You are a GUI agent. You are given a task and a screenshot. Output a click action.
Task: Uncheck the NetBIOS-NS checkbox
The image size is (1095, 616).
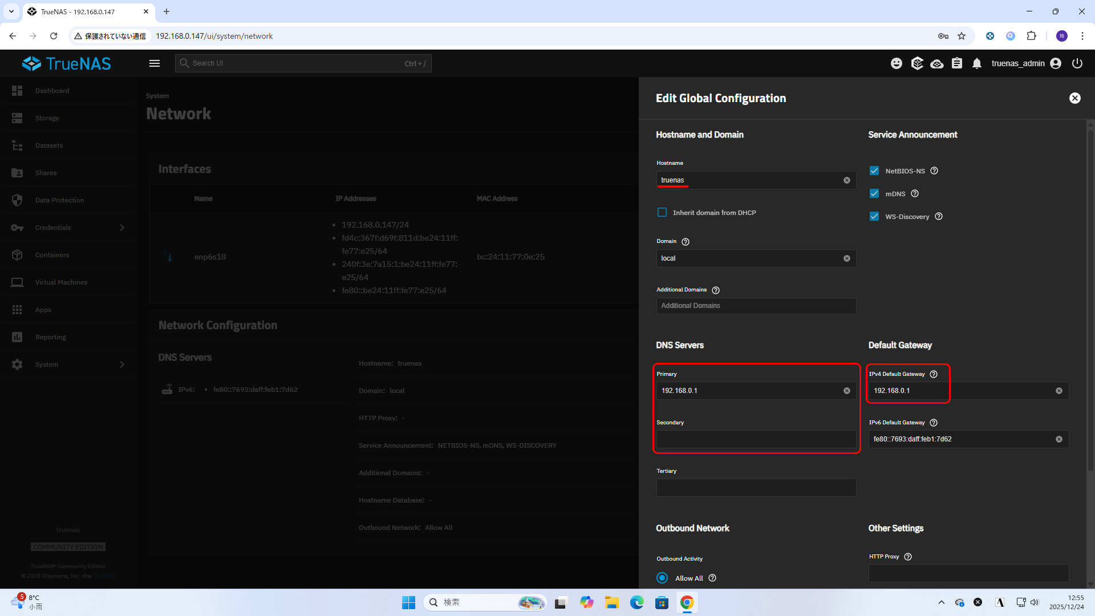pyautogui.click(x=874, y=171)
